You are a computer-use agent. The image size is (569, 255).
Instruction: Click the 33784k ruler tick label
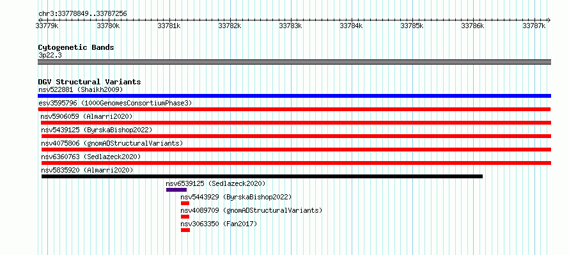point(351,26)
